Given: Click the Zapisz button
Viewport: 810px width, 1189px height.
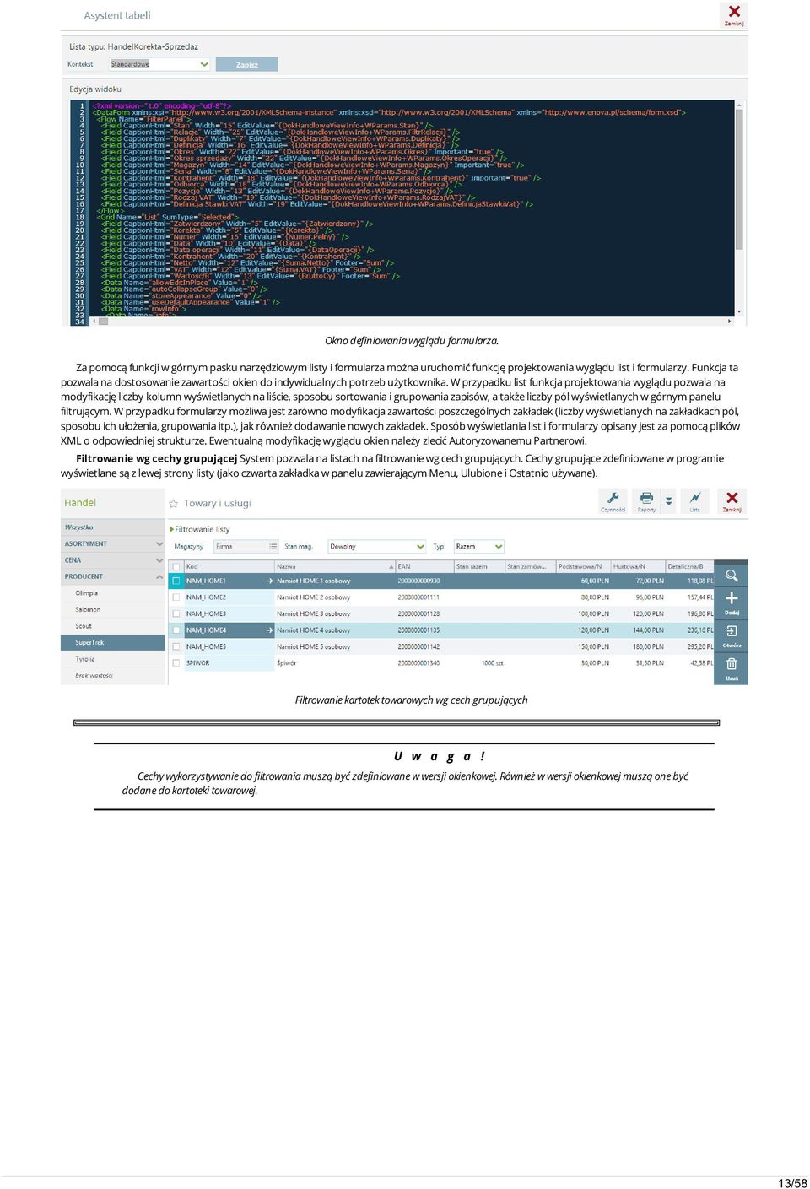Looking at the screenshot, I should click(246, 64).
